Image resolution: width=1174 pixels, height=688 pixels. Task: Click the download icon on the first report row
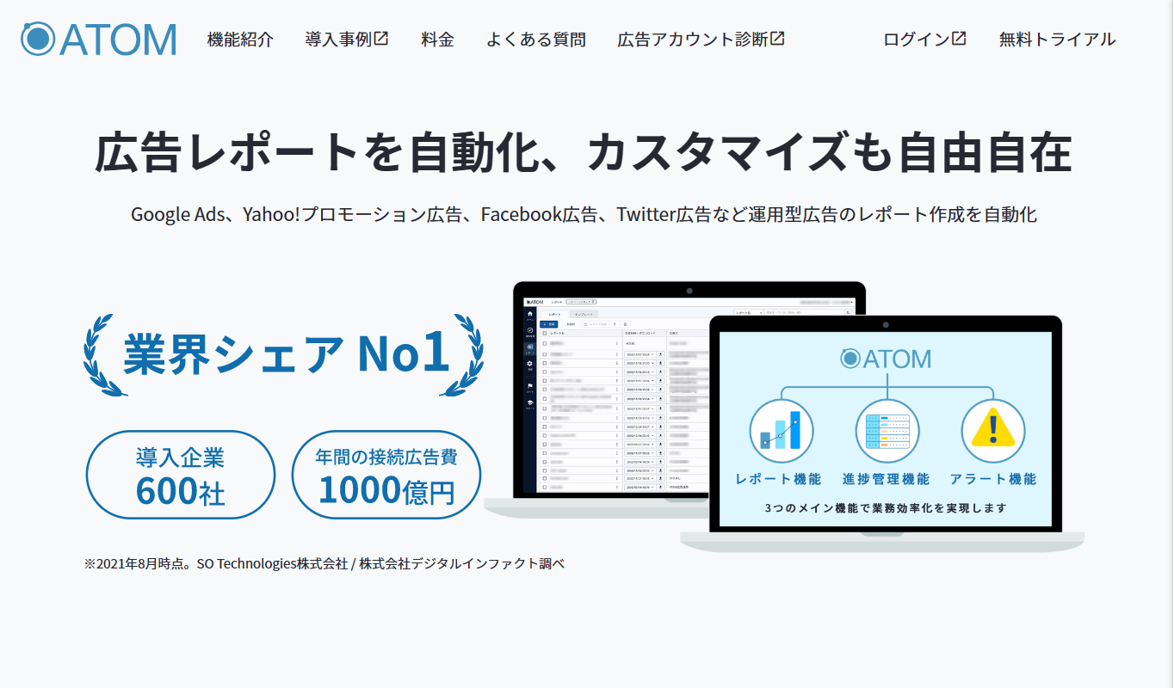coord(662,355)
